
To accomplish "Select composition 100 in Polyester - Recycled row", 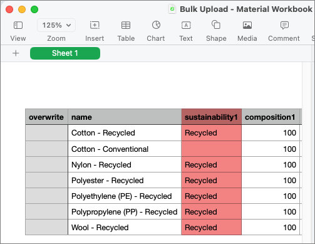I will (x=271, y=180).
